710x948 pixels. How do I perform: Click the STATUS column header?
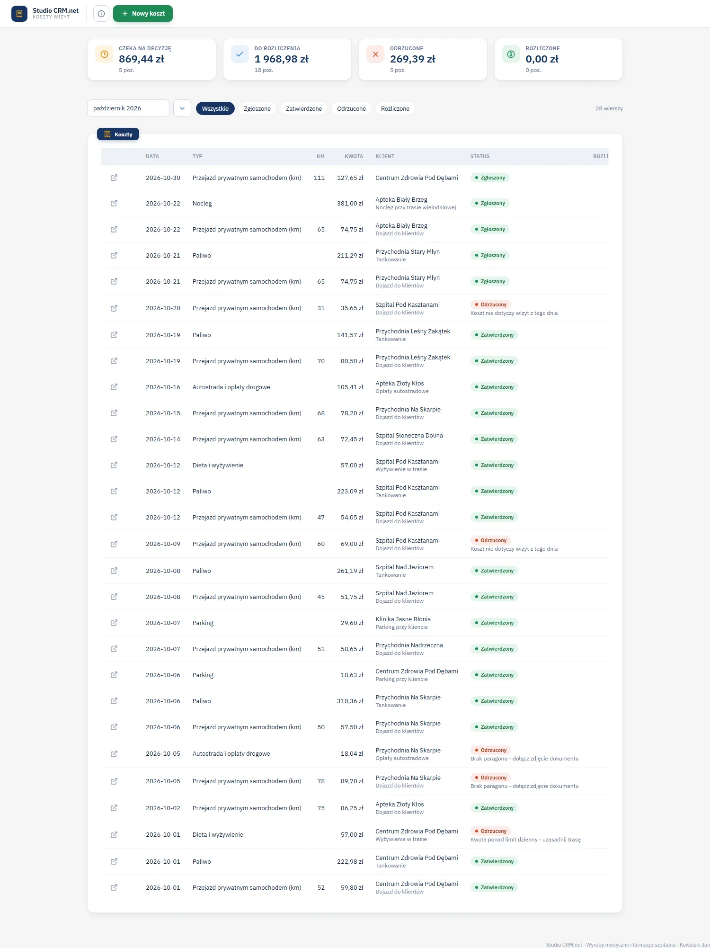pos(480,156)
